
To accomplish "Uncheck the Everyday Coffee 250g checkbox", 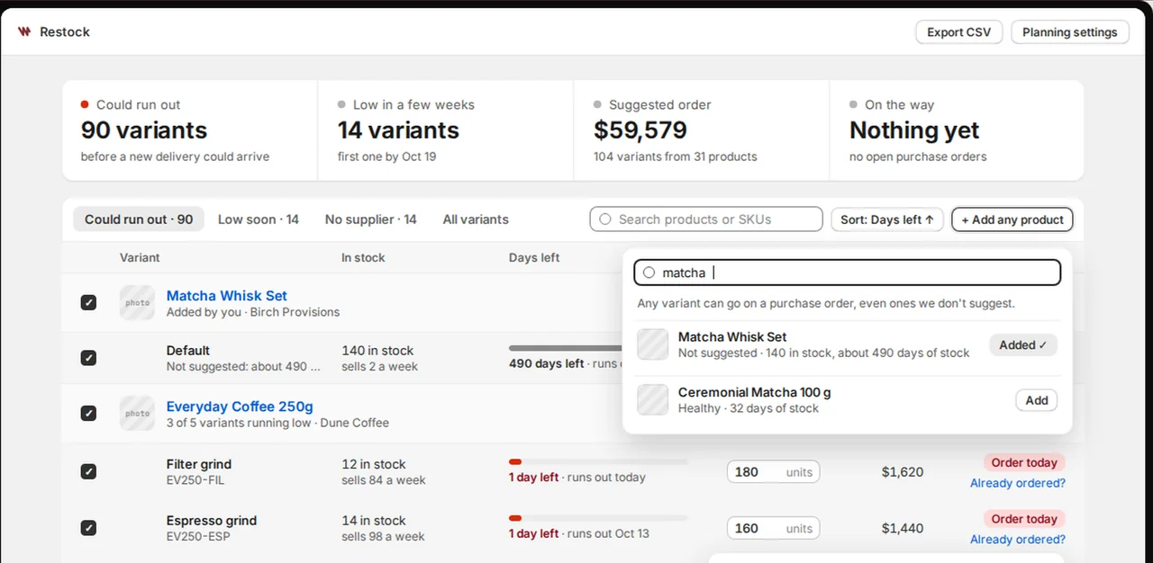I will pos(88,414).
